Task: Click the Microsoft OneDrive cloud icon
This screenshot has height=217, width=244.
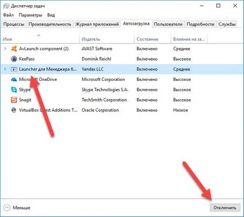Action: (x=14, y=79)
